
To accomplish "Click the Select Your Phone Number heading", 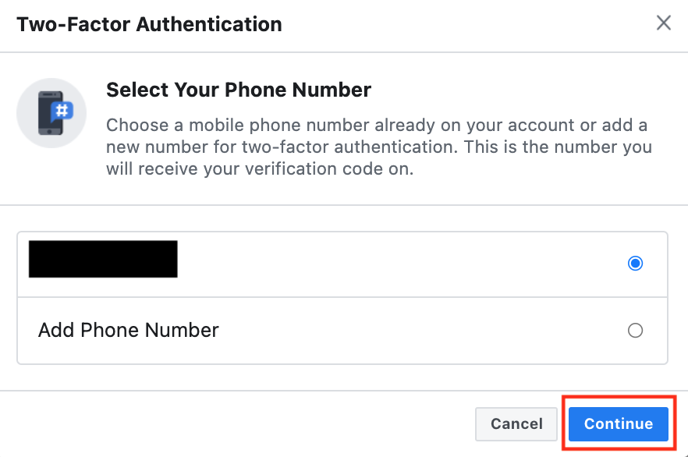I will (x=238, y=90).
